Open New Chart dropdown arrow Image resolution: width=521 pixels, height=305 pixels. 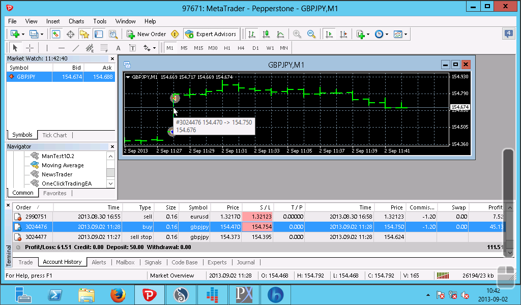tap(23, 34)
